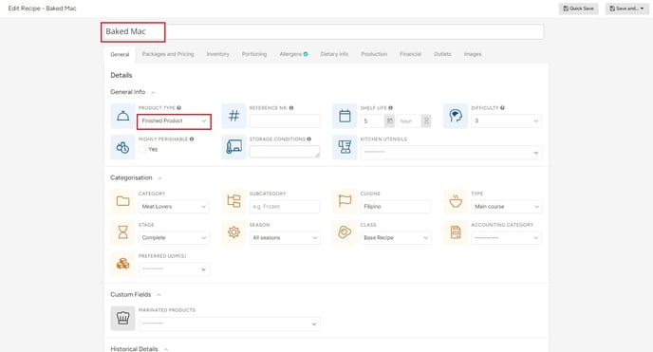Click the Stage hourglass icon
This screenshot has width=653, height=352.
pyautogui.click(x=122, y=232)
